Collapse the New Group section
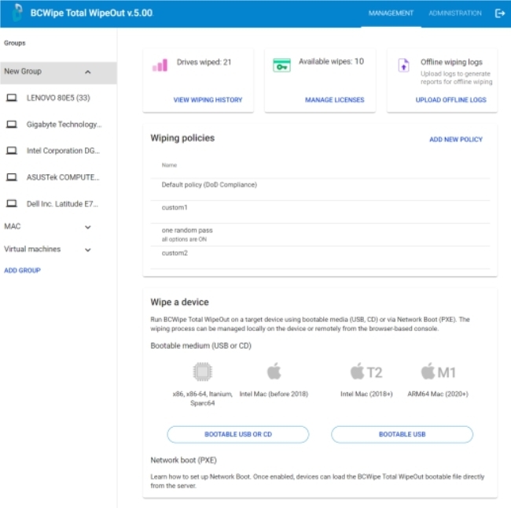Image resolution: width=511 pixels, height=508 pixels. point(87,72)
